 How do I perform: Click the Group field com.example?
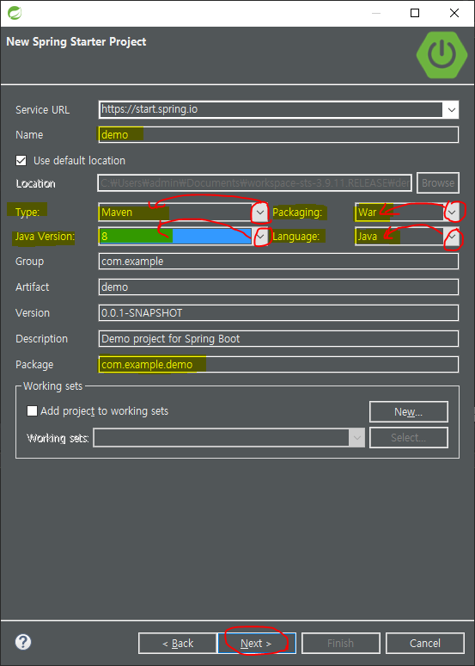(x=278, y=262)
